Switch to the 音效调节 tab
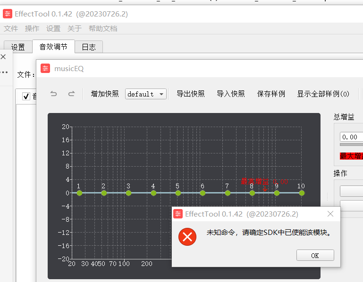 point(53,47)
